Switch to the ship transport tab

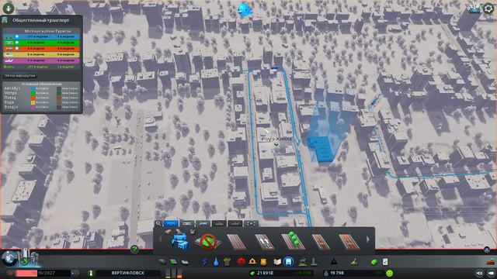click(219, 224)
